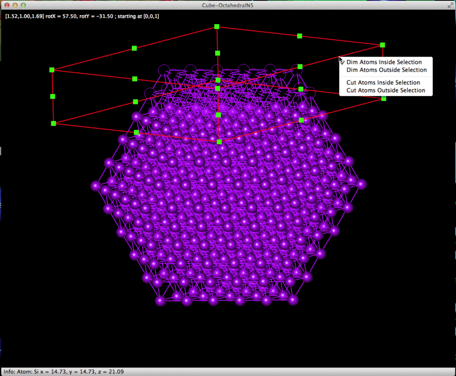Click the Cube-OctahedralN5 window title

tap(228, 5)
